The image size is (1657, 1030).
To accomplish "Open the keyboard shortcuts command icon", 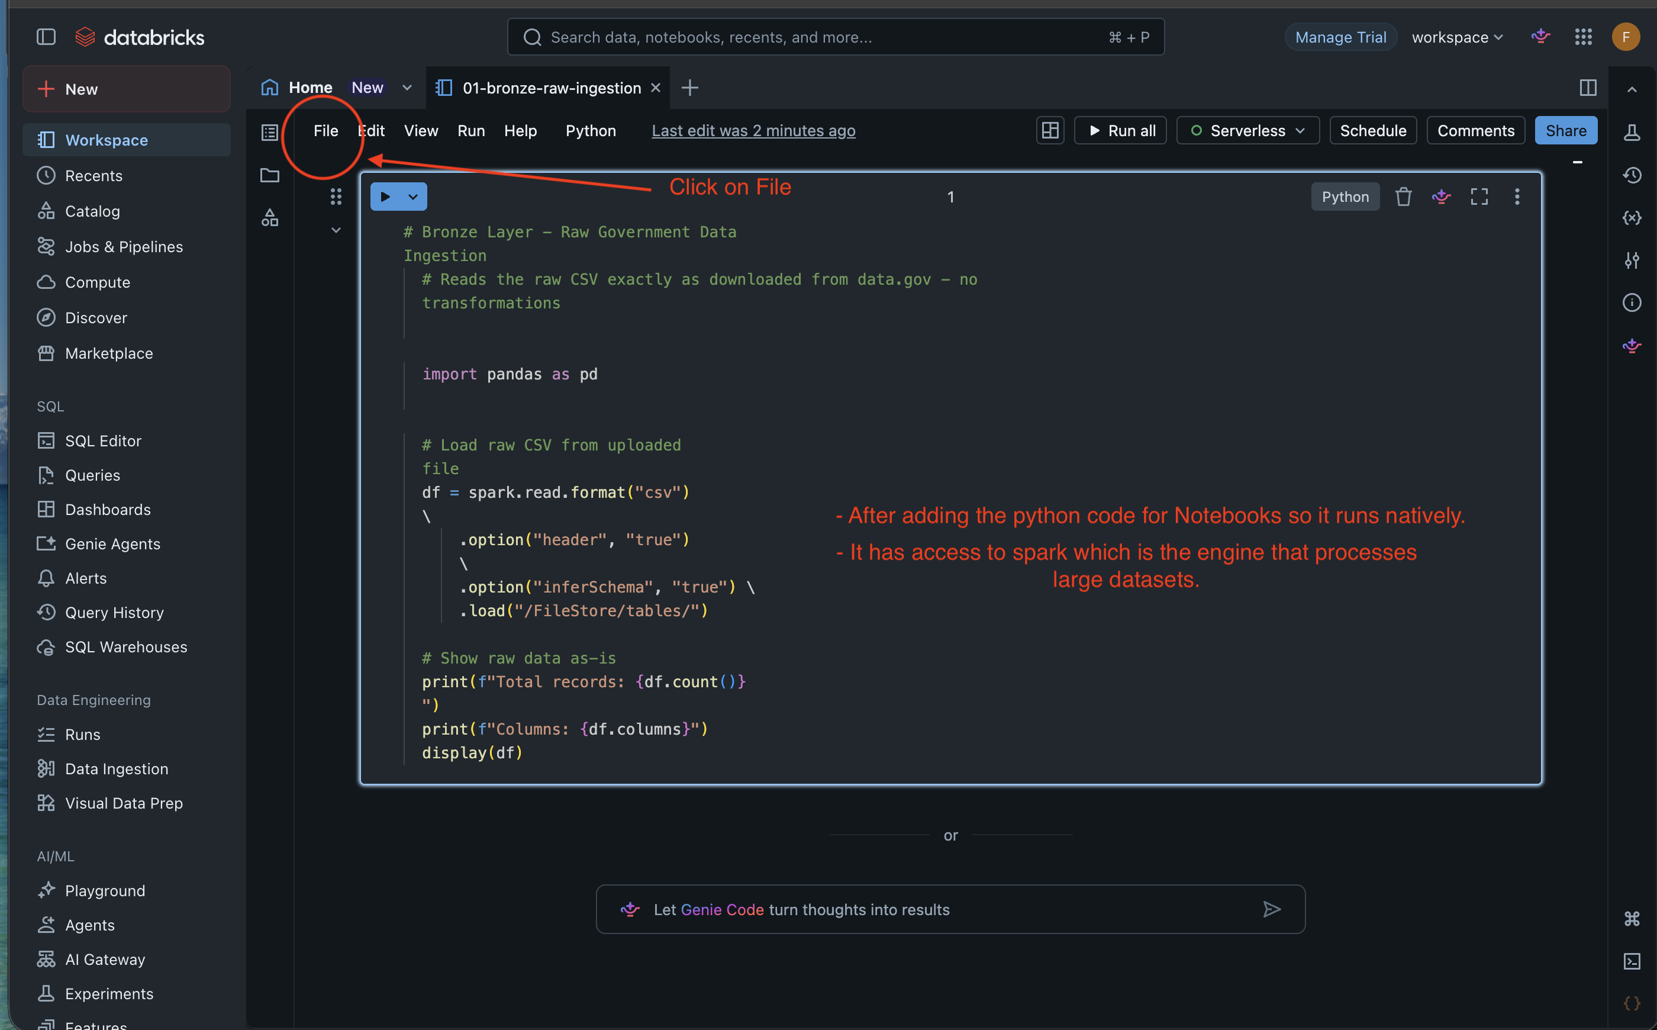I will 1632,919.
